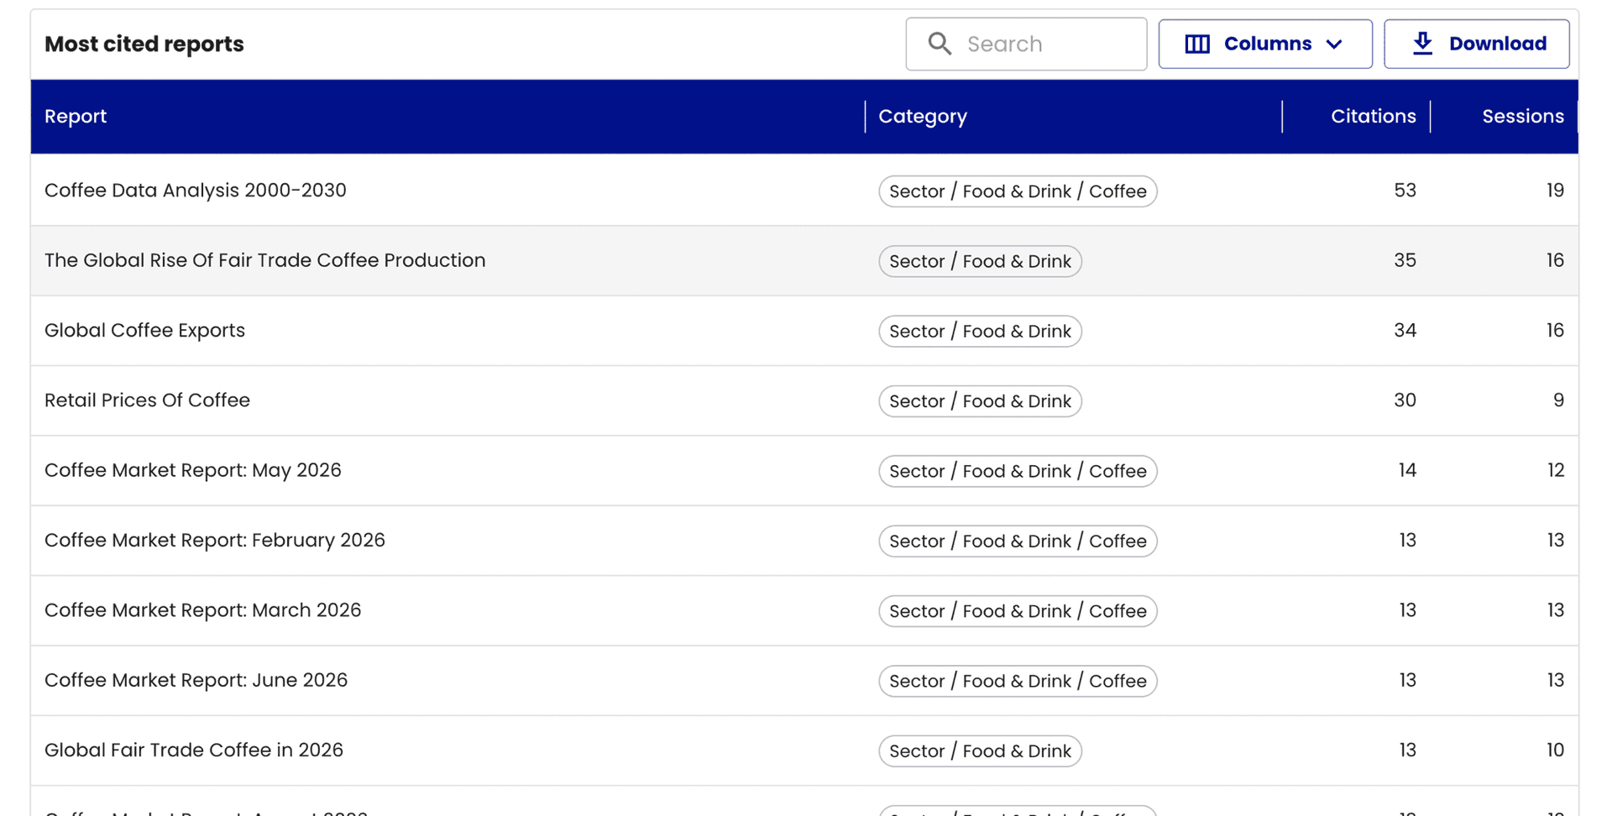The image size is (1612, 816).
Task: Click sessions value 10
Action: point(1555,751)
